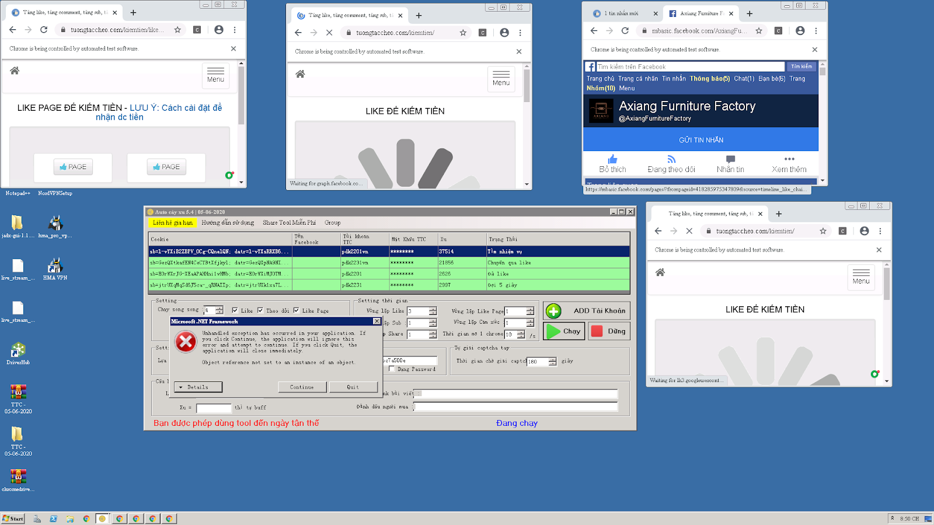Open hamburger Menu in the graph.facebook waiting window
Viewport: 934px width, 525px height.
(501, 79)
